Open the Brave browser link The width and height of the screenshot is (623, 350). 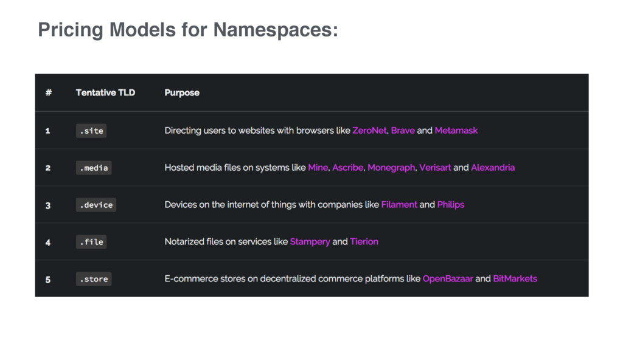pos(403,131)
